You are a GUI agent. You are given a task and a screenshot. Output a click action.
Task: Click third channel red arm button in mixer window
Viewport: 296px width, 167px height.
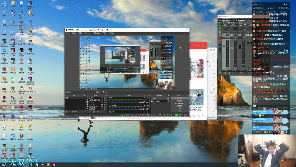240,38
